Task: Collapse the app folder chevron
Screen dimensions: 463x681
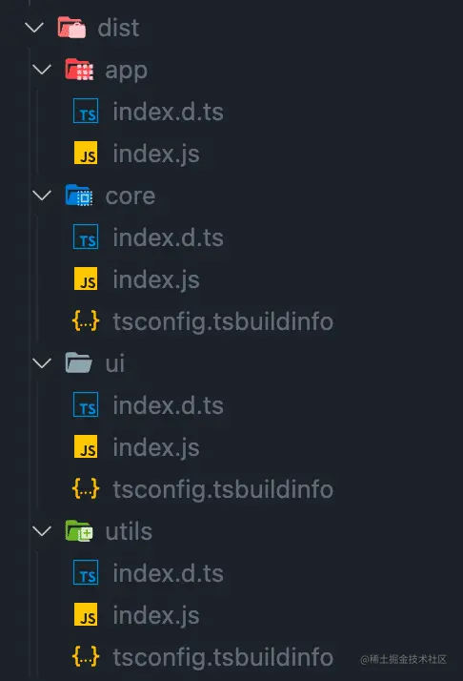Action: pyautogui.click(x=42, y=69)
